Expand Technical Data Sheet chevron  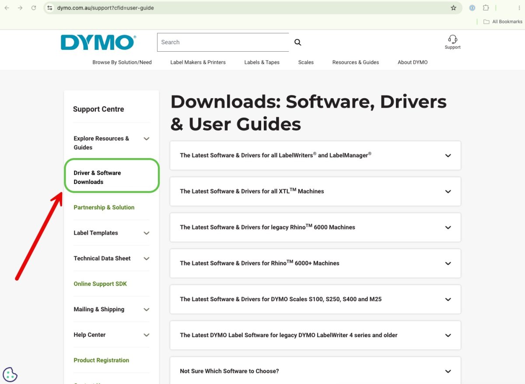click(147, 259)
